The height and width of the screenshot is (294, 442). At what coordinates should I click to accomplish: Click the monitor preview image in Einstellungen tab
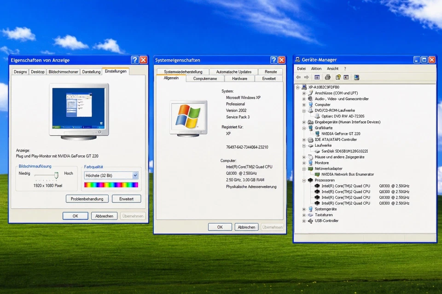pyautogui.click(x=79, y=111)
